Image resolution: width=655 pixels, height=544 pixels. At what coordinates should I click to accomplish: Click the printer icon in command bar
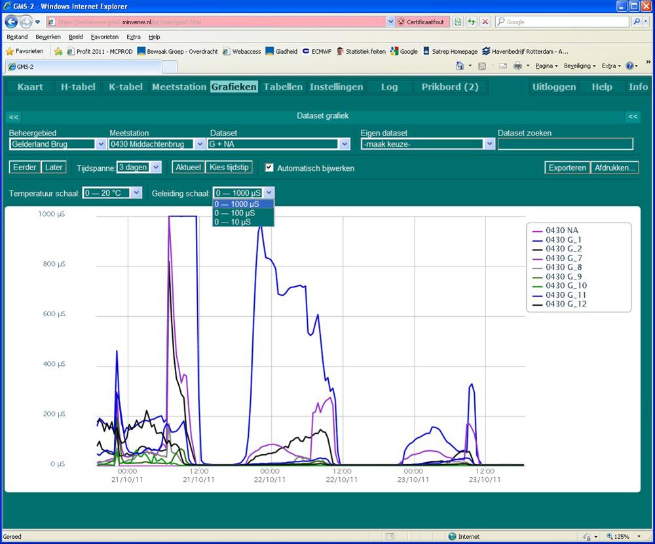coord(517,66)
